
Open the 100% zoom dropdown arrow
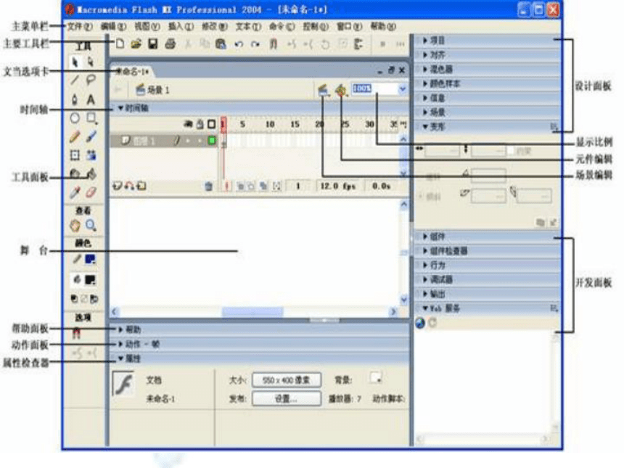coord(403,89)
